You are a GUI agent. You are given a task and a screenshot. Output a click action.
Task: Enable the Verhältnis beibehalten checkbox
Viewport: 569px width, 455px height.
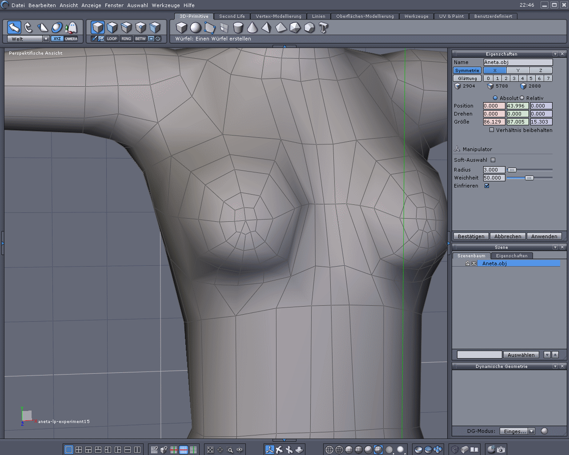[x=492, y=130]
